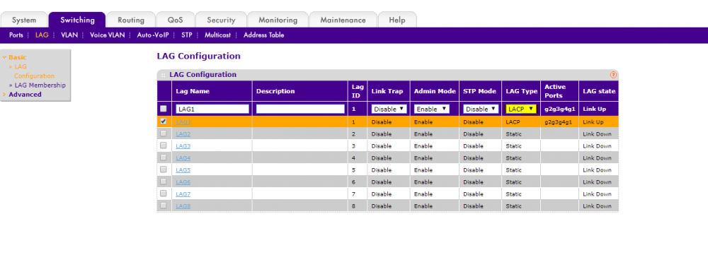Click the Description input field
This screenshot has height=262, width=708.
click(x=300, y=109)
